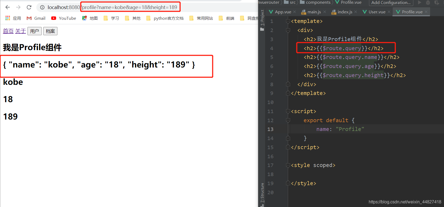The image size is (444, 207).
Task: Focus the browser address bar URL
Action: coord(112,7)
